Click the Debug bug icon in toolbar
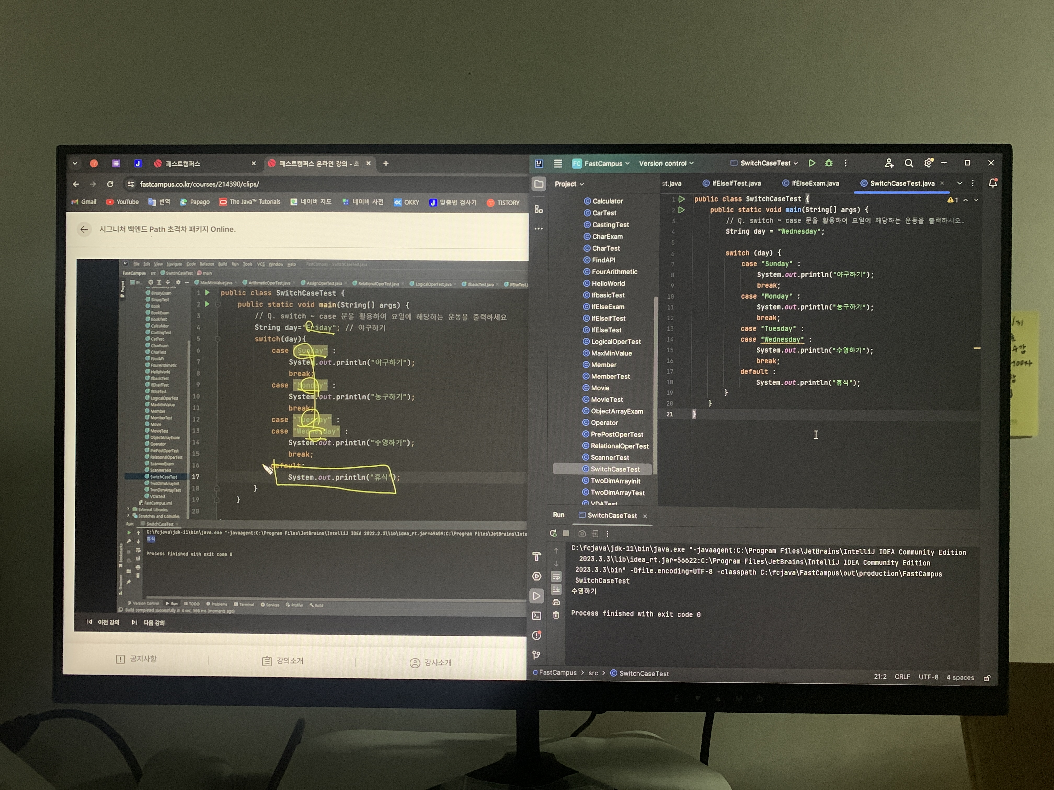1054x790 pixels. (829, 163)
